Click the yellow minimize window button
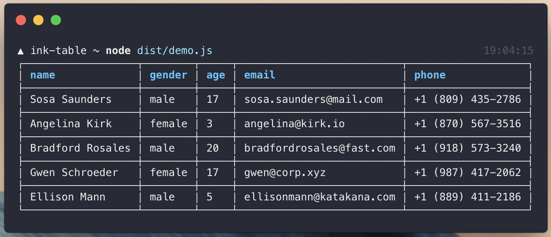The width and height of the screenshot is (551, 237). pyautogui.click(x=38, y=20)
